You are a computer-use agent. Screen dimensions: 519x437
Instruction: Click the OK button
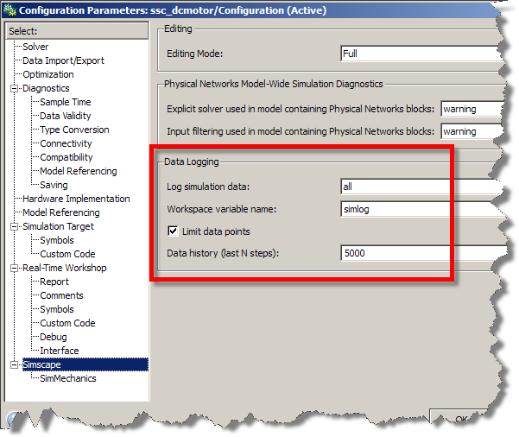(x=462, y=420)
